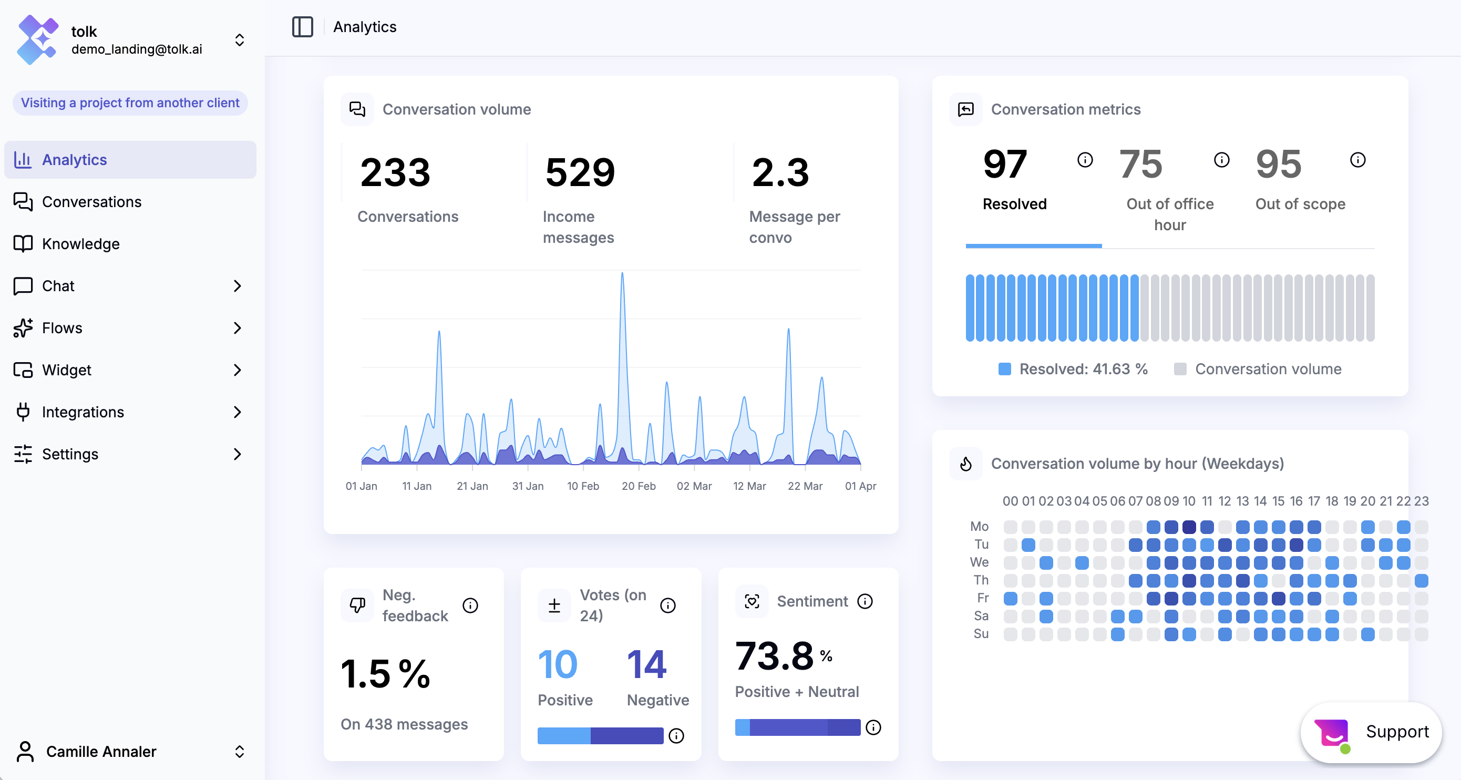
Task: Click the tolk logo icon
Action: pos(37,40)
